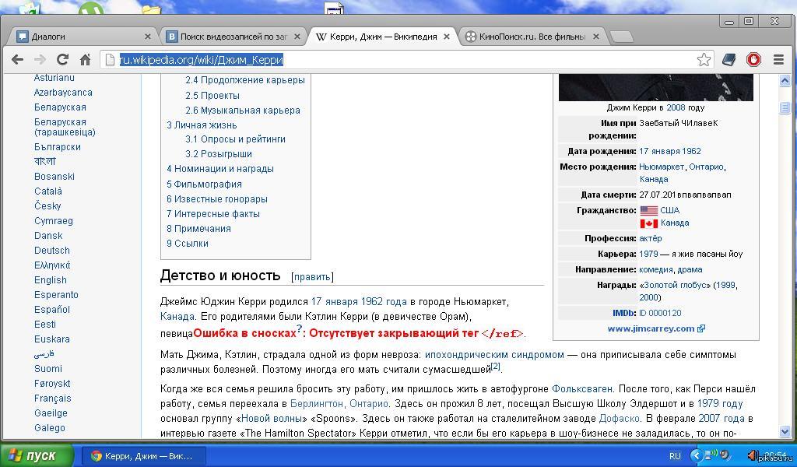
Task: Switch to the Диалоги tab
Action: tap(78, 37)
